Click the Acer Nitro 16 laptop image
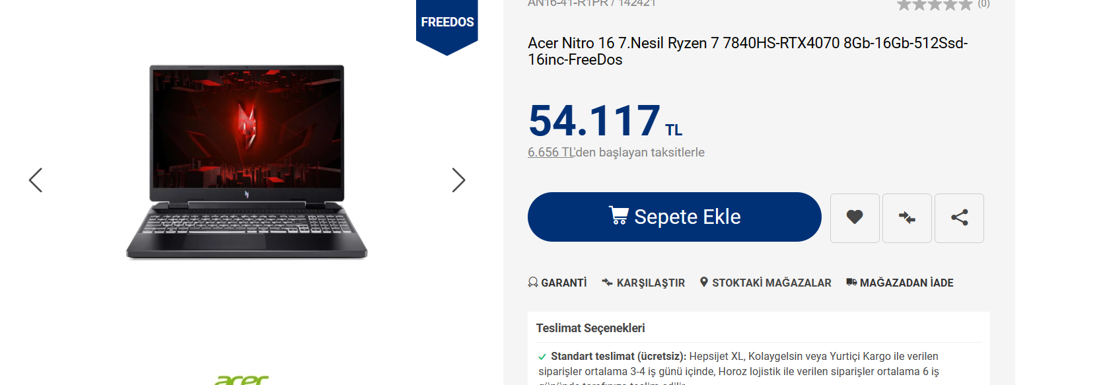This screenshot has width=1103, height=385. 246,162
